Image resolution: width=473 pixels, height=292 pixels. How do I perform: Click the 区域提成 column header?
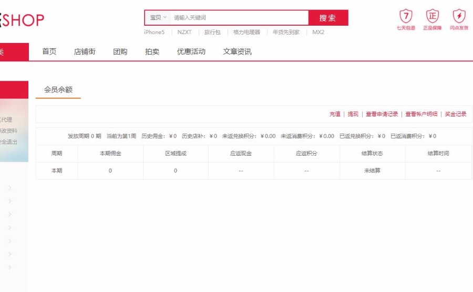tap(176, 154)
